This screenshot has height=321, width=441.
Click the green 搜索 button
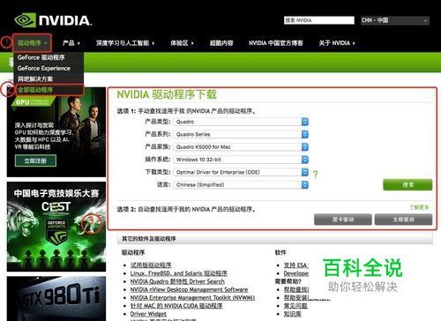[x=407, y=184]
